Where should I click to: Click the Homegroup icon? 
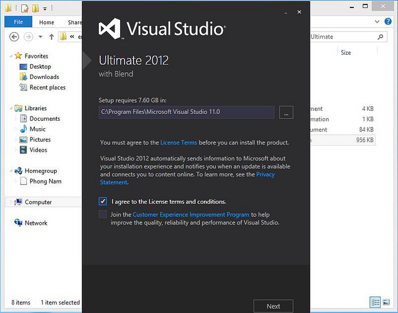18,171
